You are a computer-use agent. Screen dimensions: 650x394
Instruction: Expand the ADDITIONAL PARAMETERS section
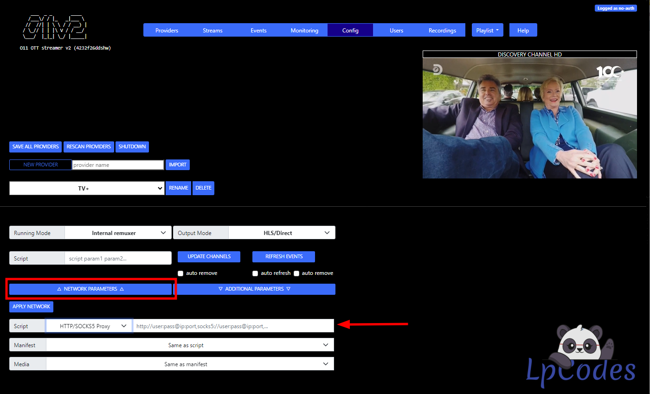click(256, 289)
